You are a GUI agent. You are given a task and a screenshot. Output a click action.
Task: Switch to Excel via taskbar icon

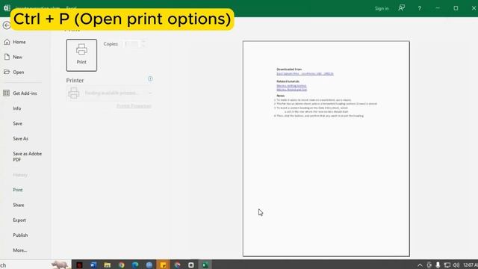[x=205, y=265]
